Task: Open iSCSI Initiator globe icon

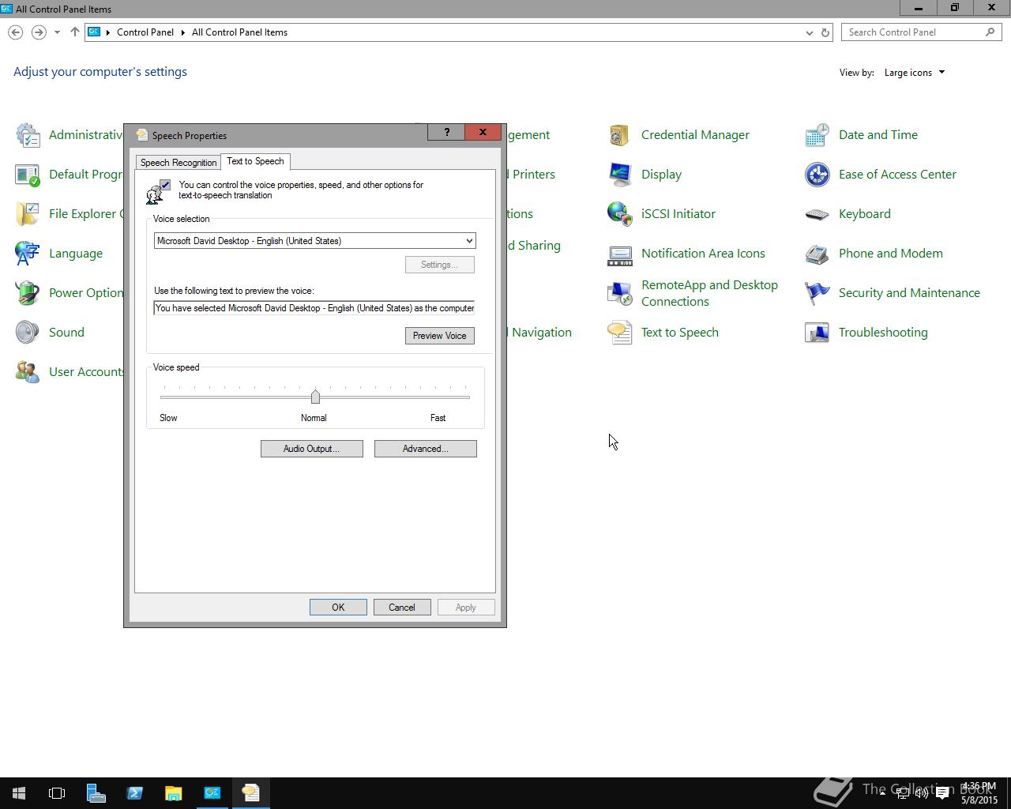Action: click(620, 214)
